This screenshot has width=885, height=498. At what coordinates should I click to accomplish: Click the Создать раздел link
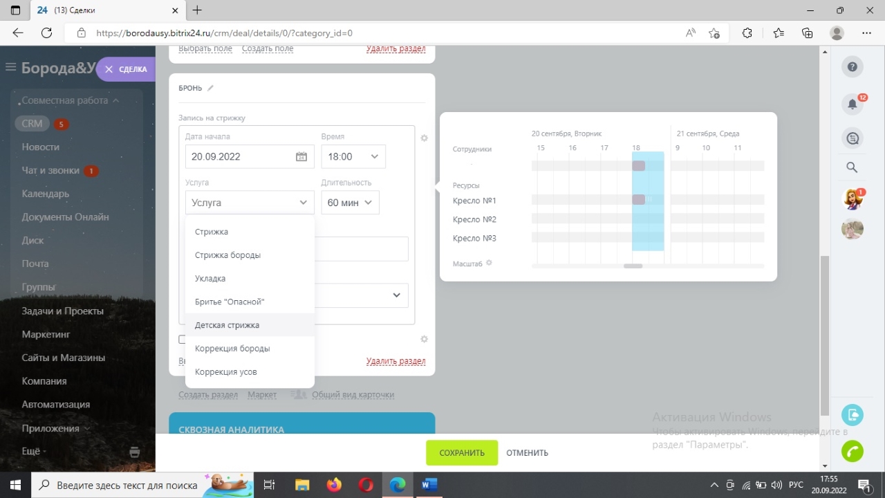point(208,395)
